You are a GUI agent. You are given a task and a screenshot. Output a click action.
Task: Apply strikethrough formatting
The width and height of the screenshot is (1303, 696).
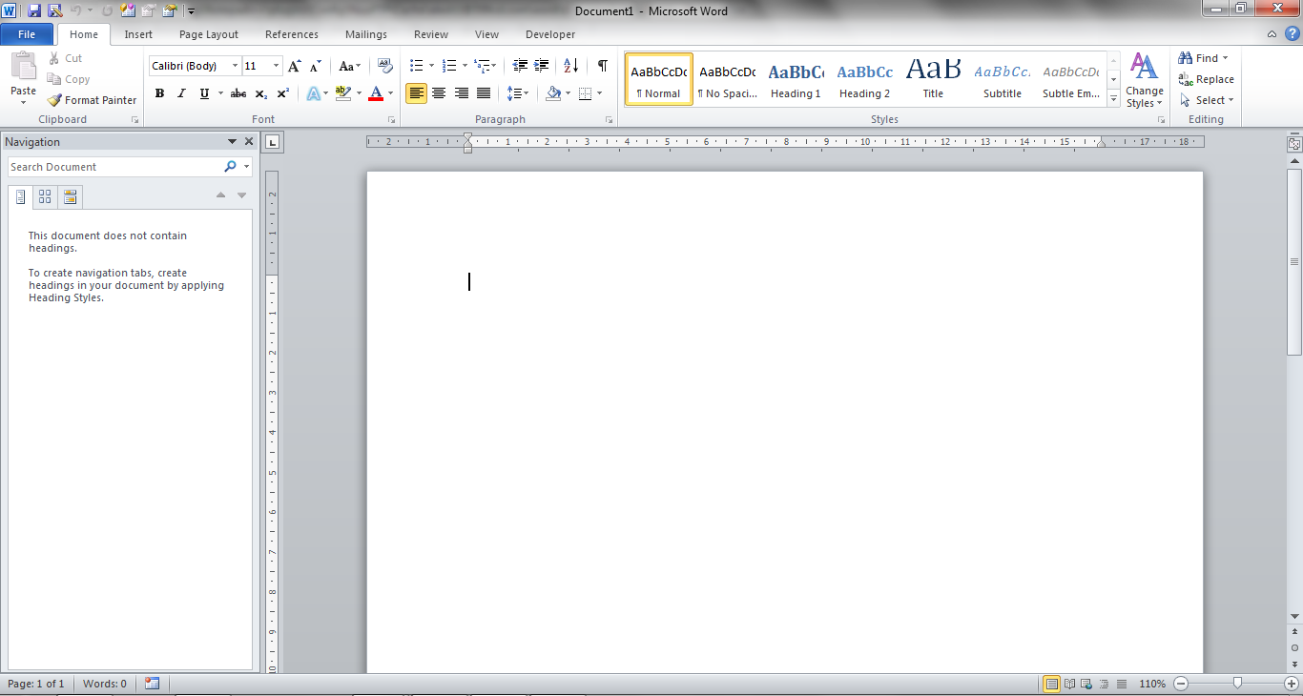(x=238, y=93)
